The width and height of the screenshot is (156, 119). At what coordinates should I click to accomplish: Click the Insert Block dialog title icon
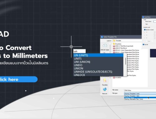pos(143,17)
